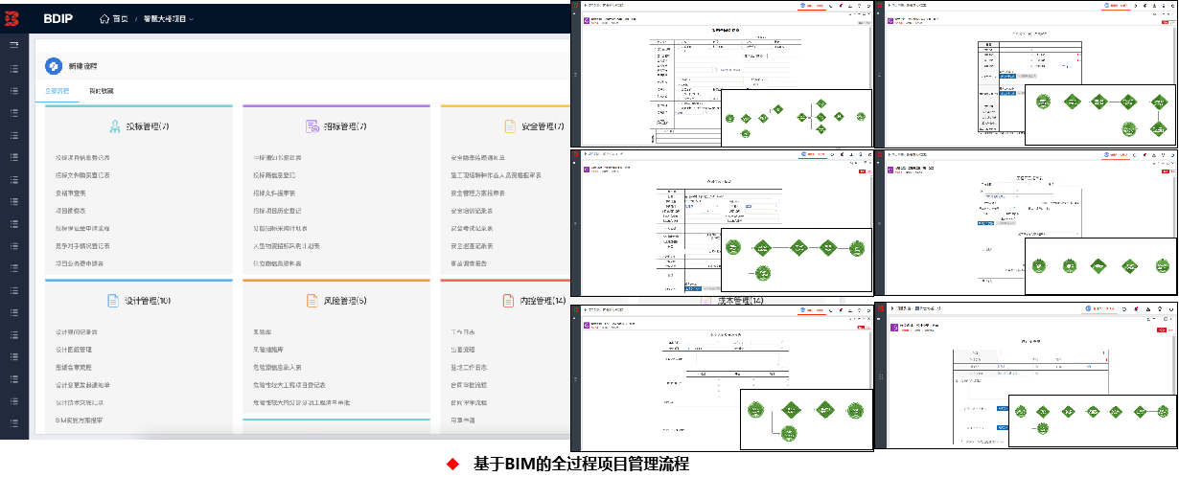Click the blue 设计管理 document icon
Viewport: 1179px width, 477px height.
[112, 301]
